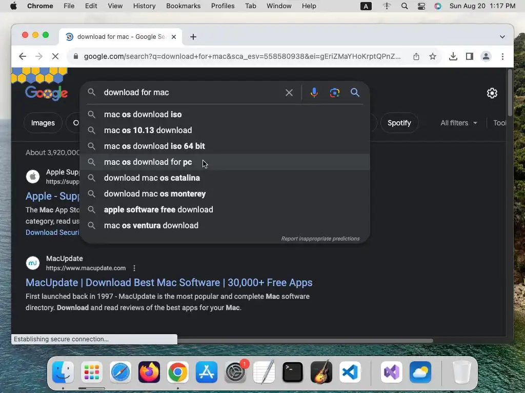Click the Download Security link

click(53, 233)
